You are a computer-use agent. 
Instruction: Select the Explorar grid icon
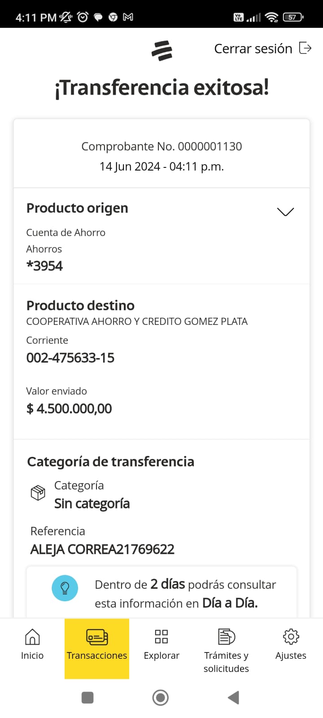coord(161,636)
